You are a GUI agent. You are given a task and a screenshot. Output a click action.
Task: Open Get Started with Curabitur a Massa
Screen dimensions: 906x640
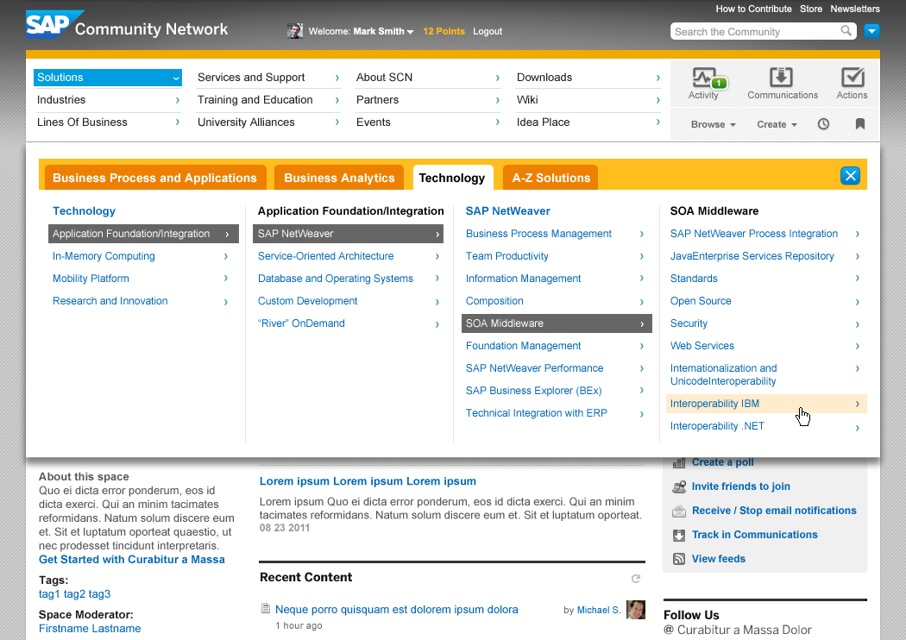[x=132, y=559]
